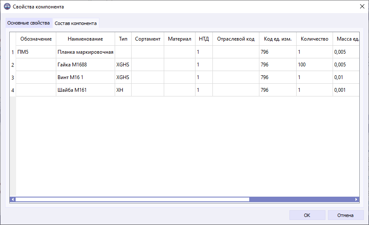369x225 pixels.
Task: Click the Винт М16 1 name cell
Action: (85, 77)
